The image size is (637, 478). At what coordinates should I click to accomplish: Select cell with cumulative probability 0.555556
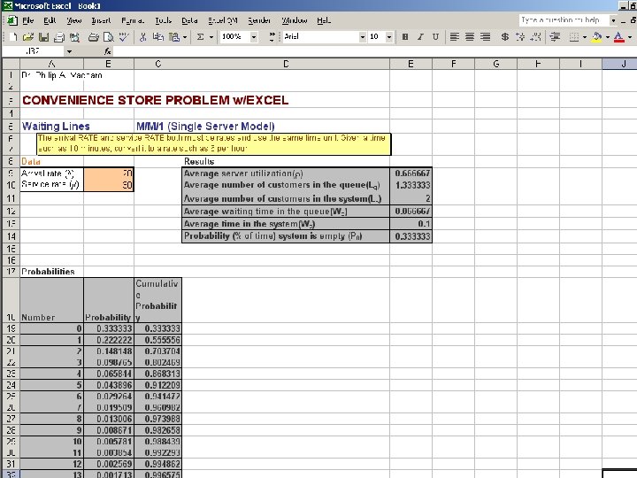[x=157, y=340]
